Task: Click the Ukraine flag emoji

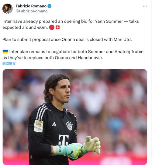Action: point(5,52)
